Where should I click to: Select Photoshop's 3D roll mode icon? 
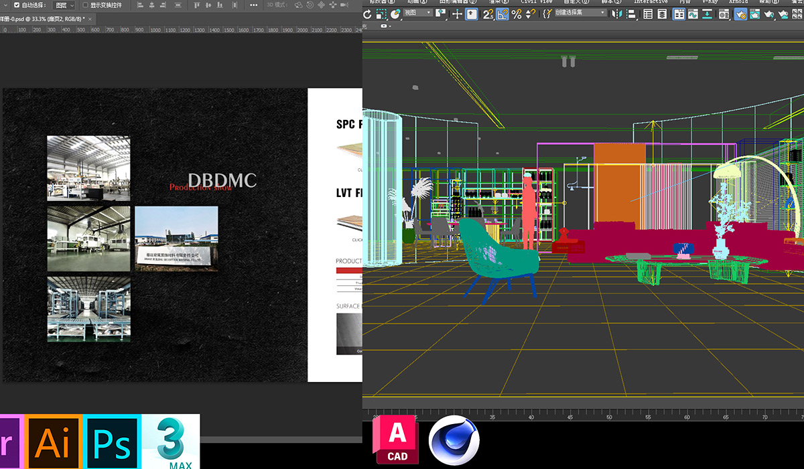pos(310,5)
